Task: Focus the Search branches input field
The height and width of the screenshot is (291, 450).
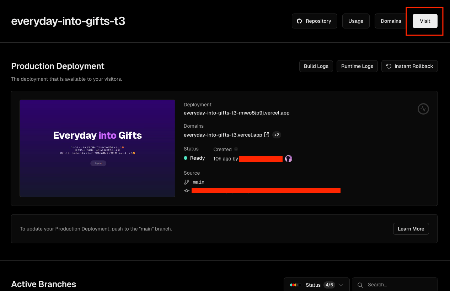Action: click(x=395, y=285)
